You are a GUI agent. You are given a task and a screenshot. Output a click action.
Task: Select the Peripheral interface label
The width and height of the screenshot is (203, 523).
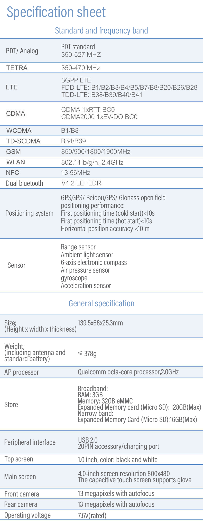pos(30,442)
